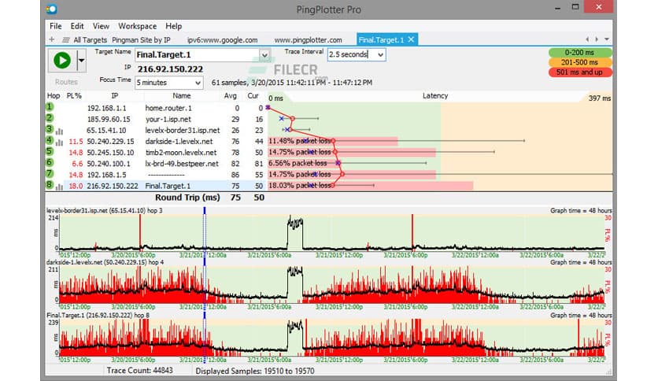Select the home.router.1 row name
This screenshot has width=658, height=381.
(168, 109)
